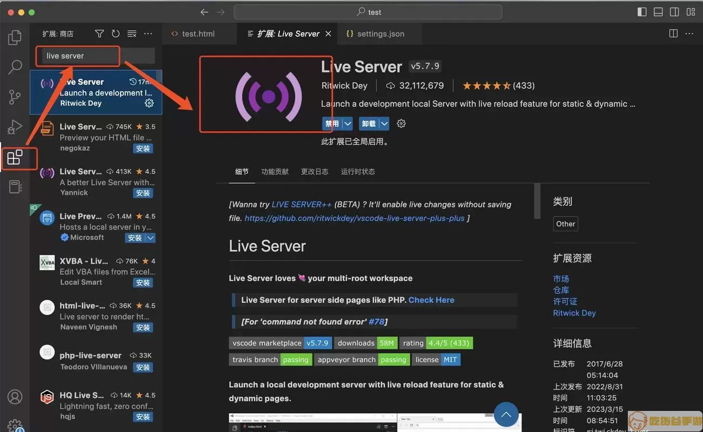
Task: Click the gear icon beside 卸载 button
Action: 401,124
